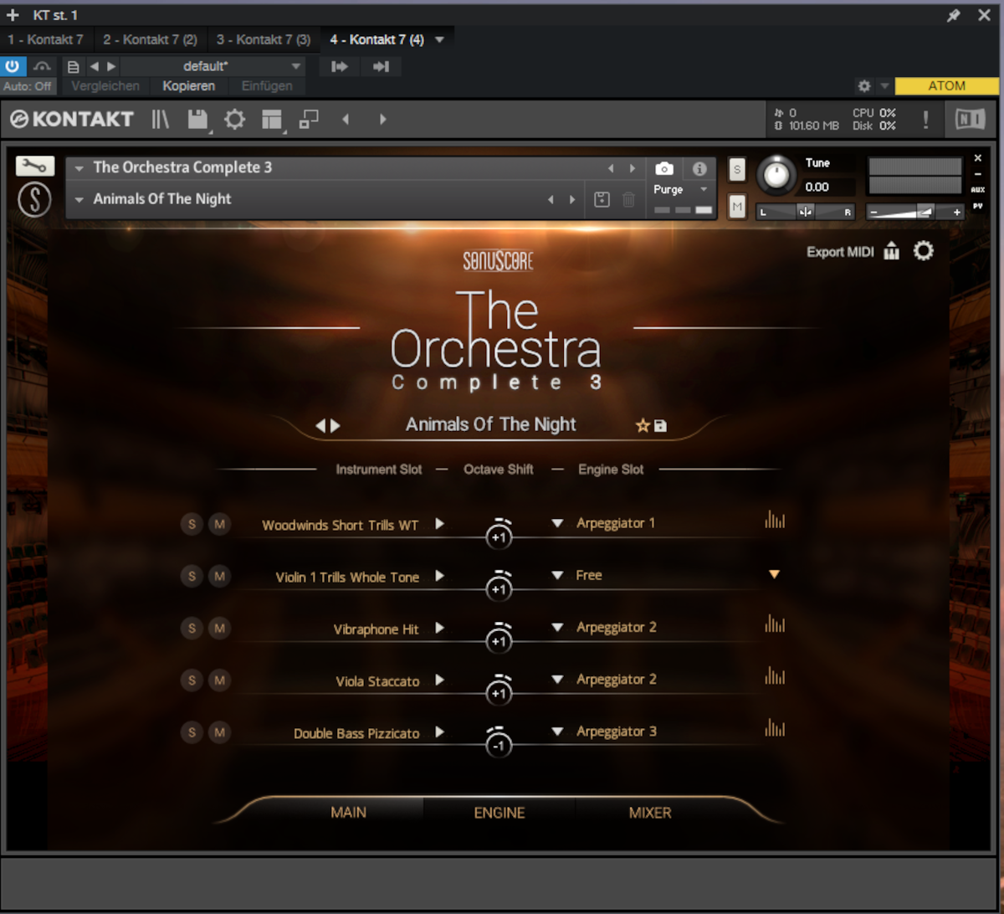Click the Kontakt workspace layout icon
The width and height of the screenshot is (1004, 914).
tap(272, 120)
